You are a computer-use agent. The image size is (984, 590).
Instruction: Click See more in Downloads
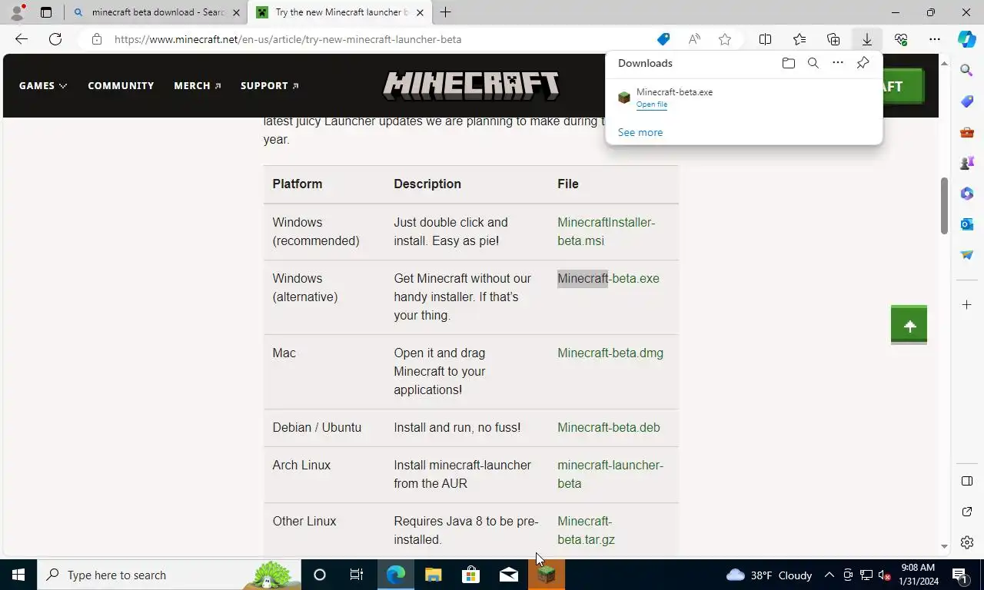[x=640, y=132]
